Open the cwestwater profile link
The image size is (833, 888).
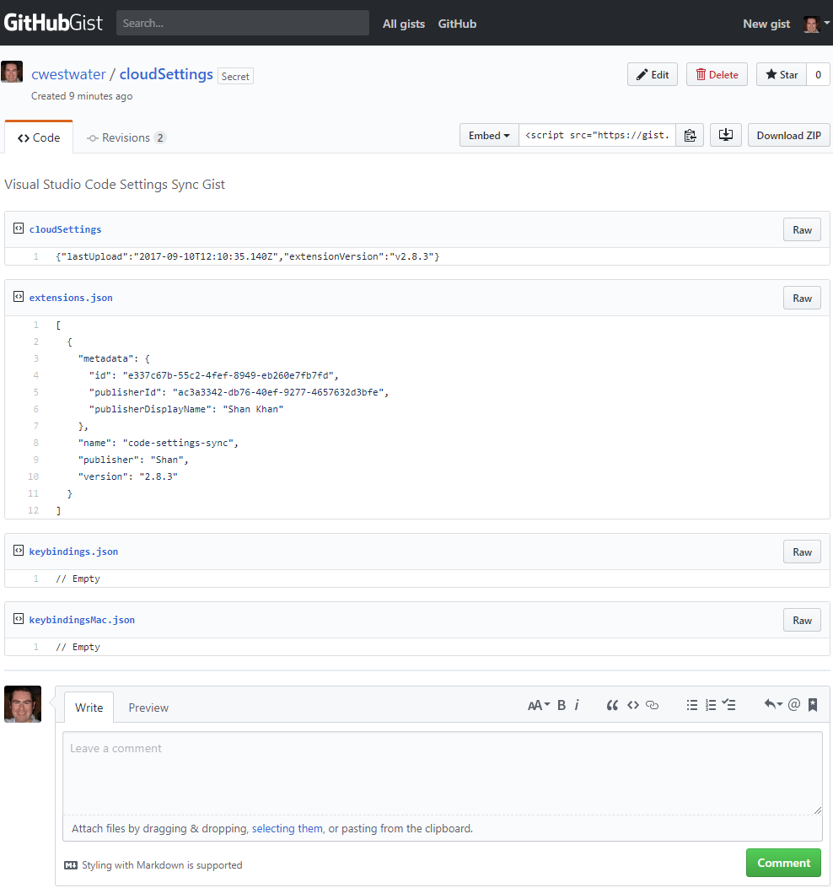click(x=68, y=74)
